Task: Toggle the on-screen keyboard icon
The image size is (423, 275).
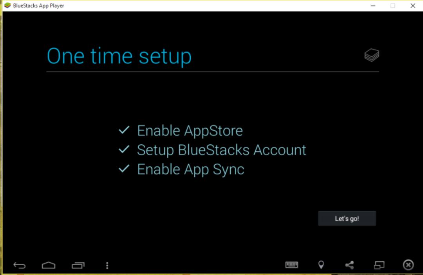Action: (292, 265)
